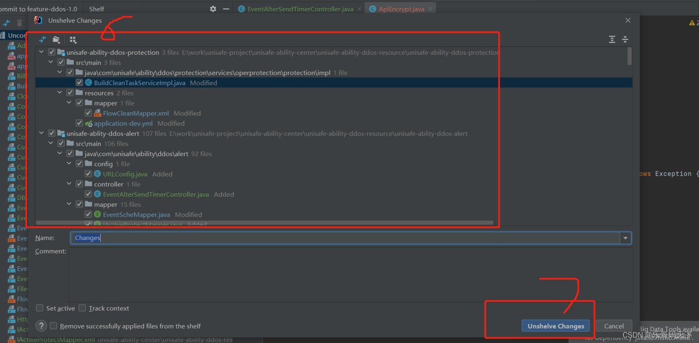Click the vertical scrollbar of the file tree
Image resolution: width=699 pixels, height=343 pixels.
pyautogui.click(x=629, y=56)
